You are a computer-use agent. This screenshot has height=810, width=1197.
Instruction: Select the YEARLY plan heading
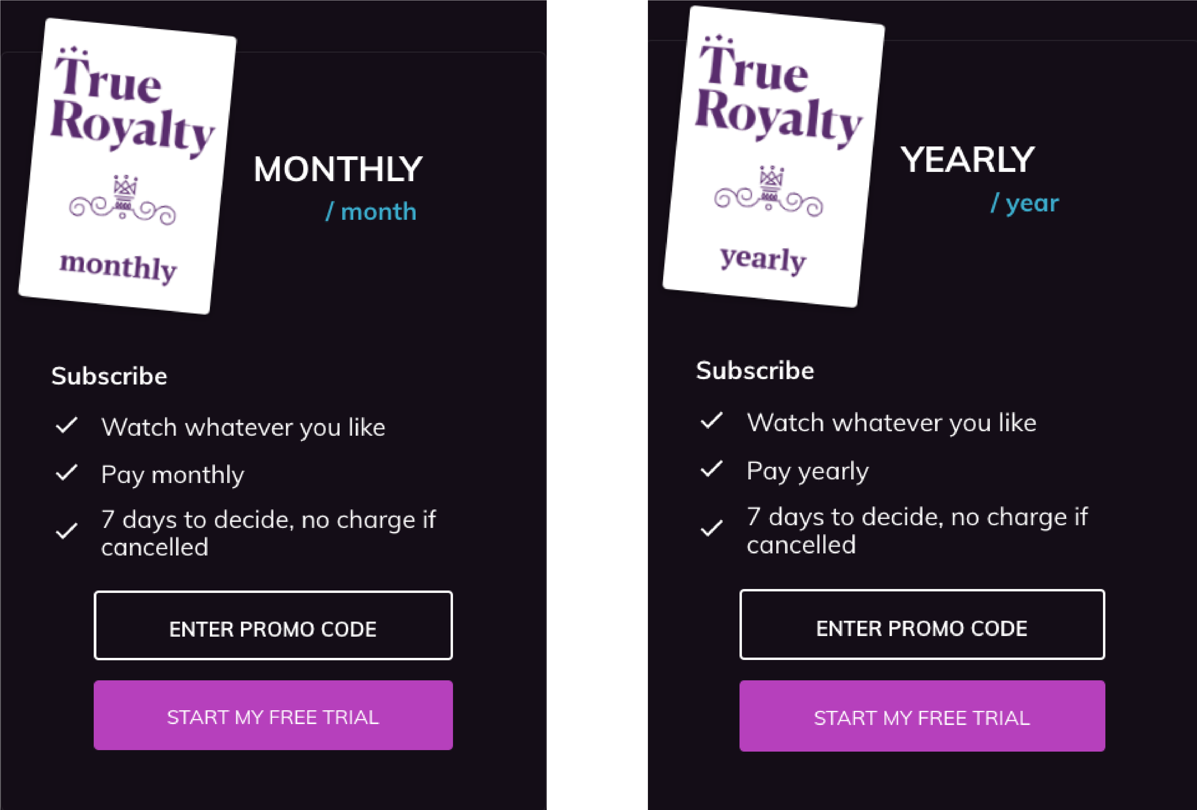point(967,160)
